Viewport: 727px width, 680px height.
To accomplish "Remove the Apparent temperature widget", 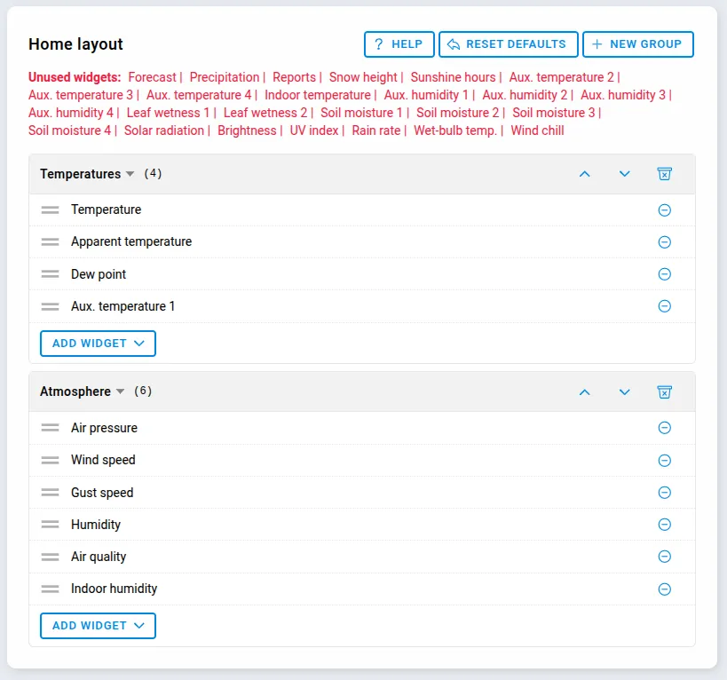I will coord(664,242).
